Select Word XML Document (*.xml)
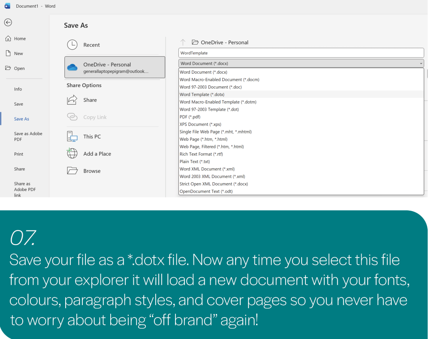429x339 pixels. point(301,169)
